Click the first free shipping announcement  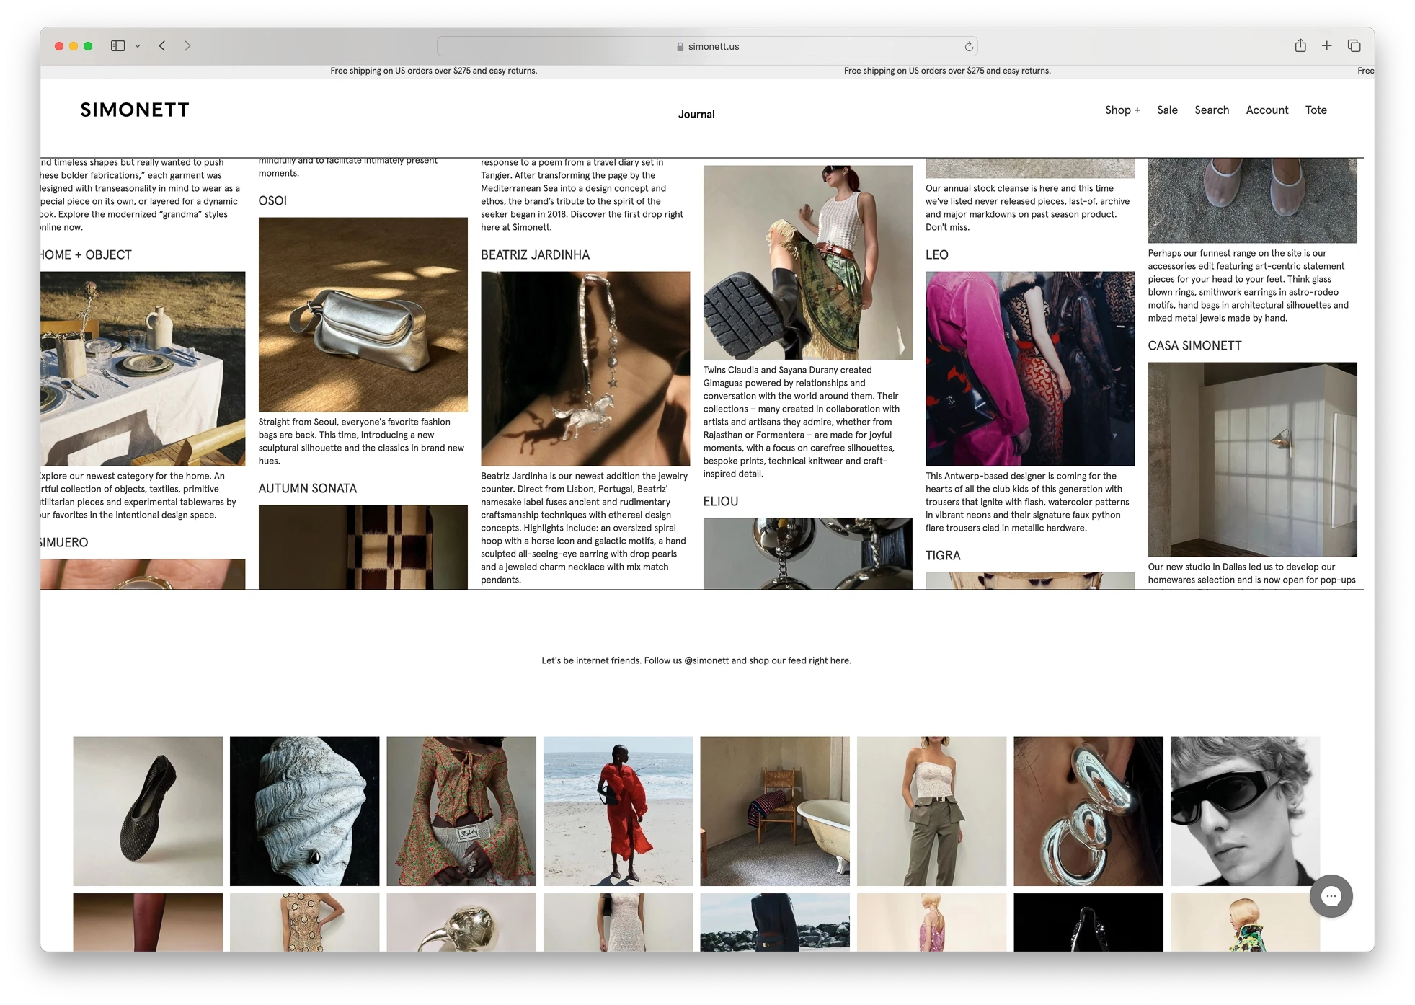[434, 71]
